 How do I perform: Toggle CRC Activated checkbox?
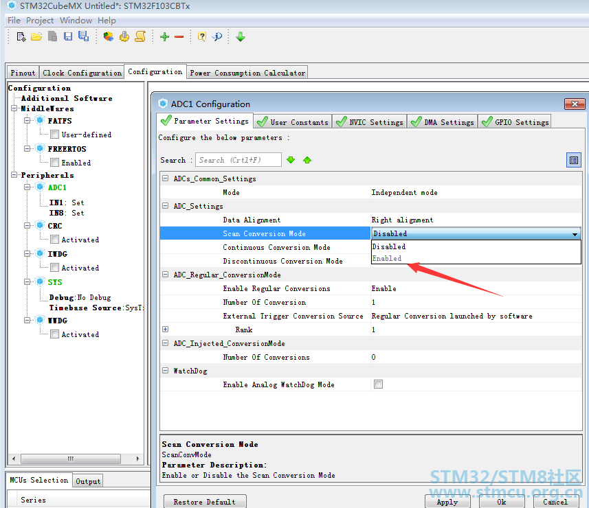tap(54, 240)
